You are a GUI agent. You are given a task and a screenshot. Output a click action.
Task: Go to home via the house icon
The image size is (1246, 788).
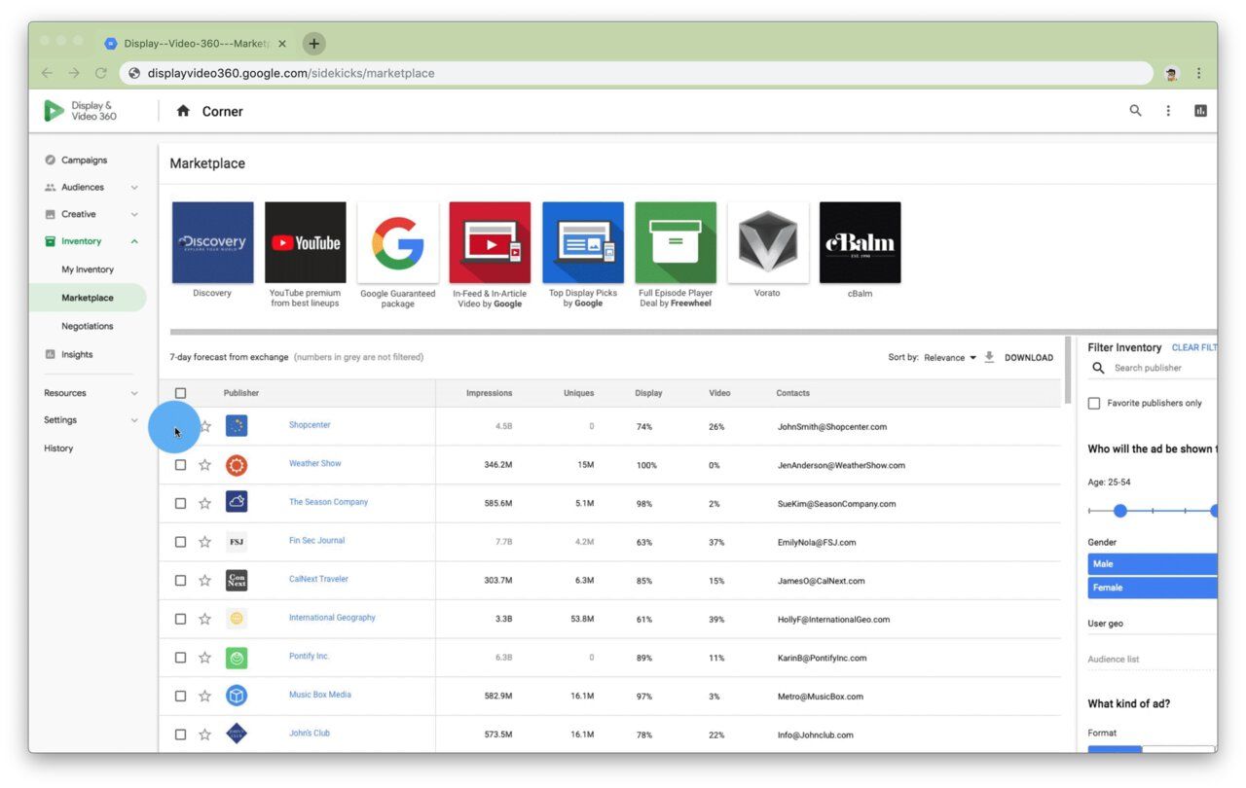183,111
